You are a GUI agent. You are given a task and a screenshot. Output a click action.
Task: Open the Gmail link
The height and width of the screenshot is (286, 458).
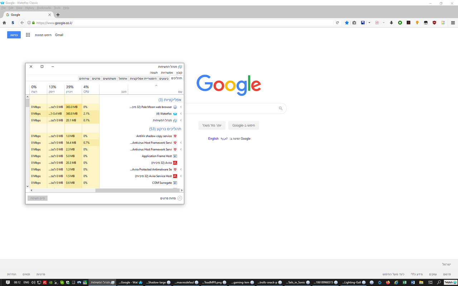pos(59,35)
